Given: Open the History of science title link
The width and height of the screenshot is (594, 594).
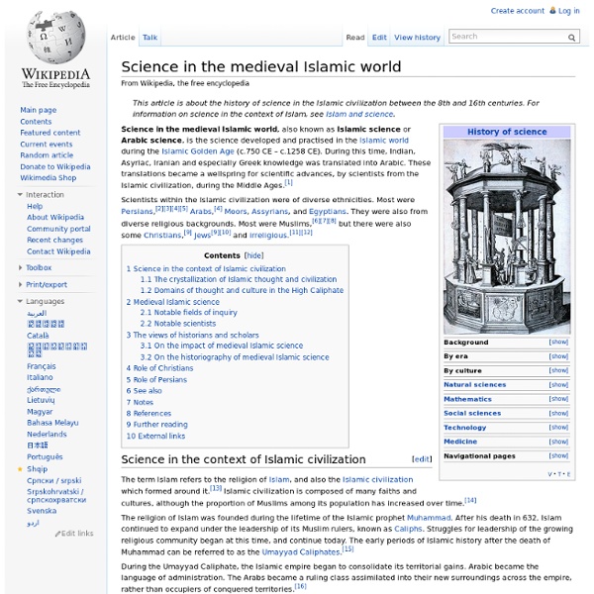Looking at the screenshot, I should (507, 132).
